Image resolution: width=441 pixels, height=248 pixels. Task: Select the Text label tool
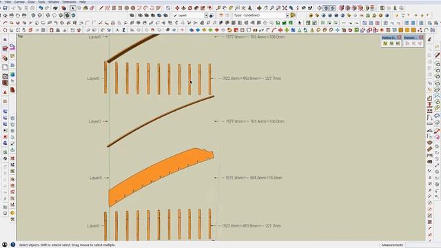click(237, 8)
